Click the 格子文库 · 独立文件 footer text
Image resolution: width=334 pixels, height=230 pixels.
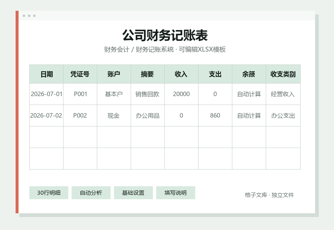coord(269,195)
